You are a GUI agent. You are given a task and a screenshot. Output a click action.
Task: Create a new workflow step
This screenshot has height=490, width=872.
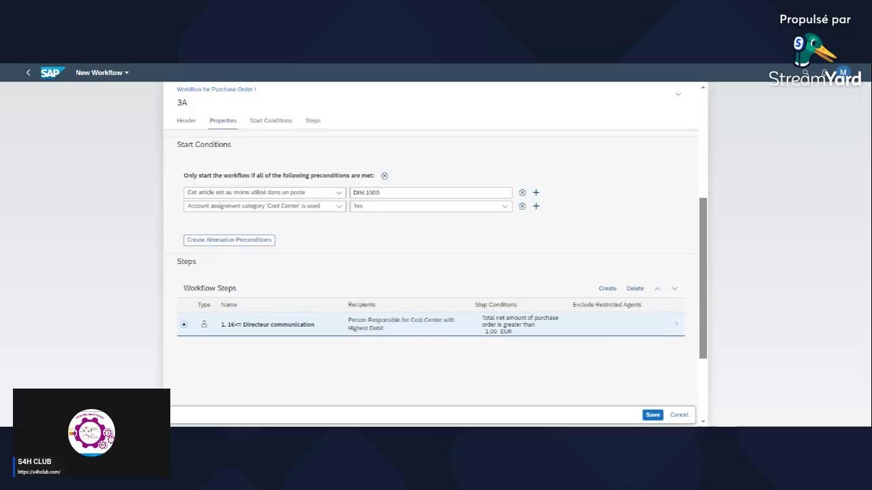tap(608, 289)
